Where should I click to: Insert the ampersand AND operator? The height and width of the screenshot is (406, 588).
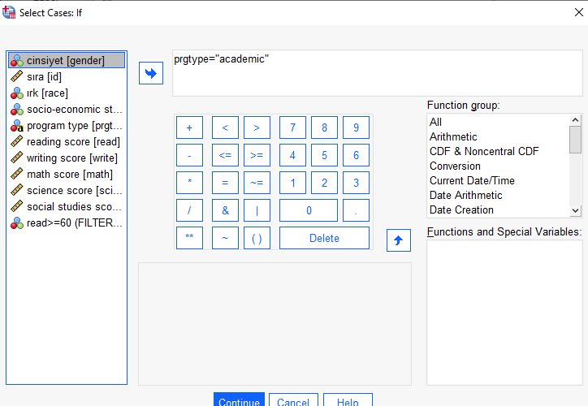[225, 210]
